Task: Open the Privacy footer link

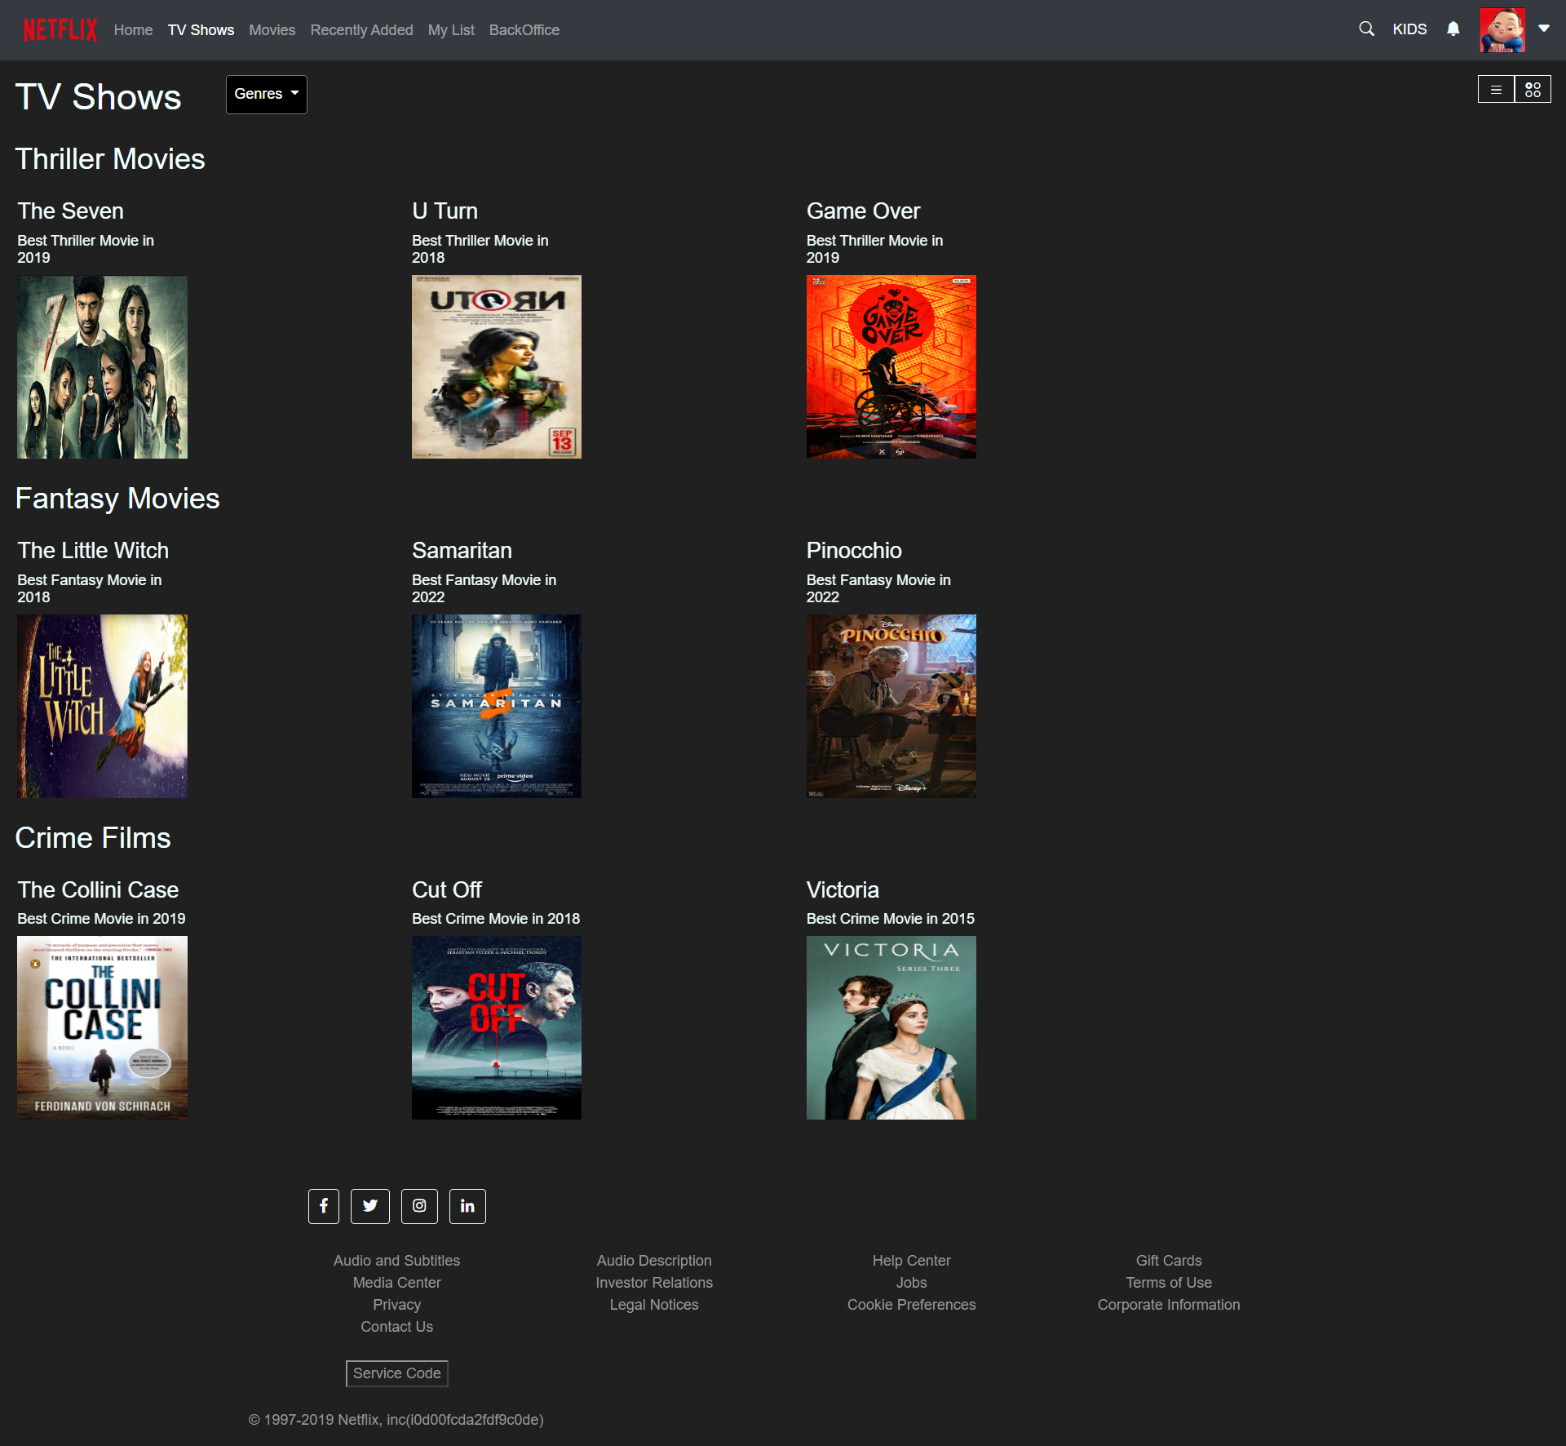Action: click(397, 1305)
